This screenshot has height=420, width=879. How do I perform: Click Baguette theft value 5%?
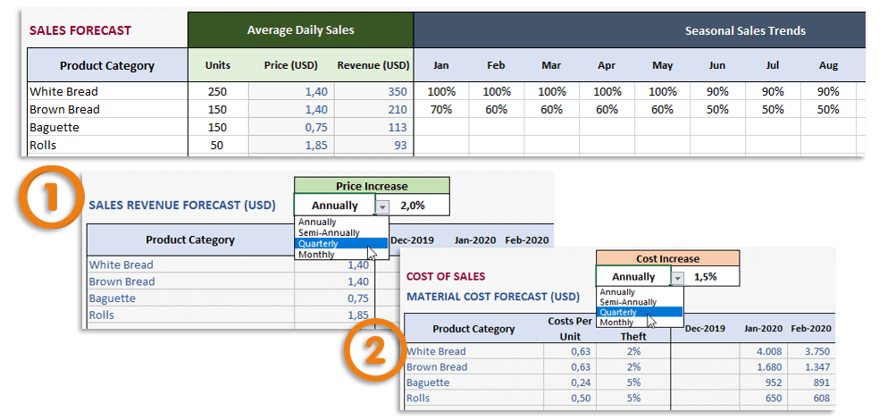click(633, 383)
